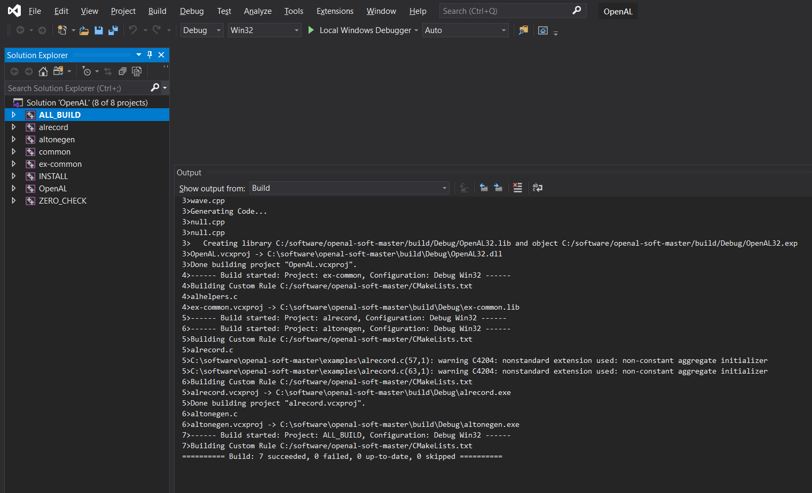Go to next message in Output
The height and width of the screenshot is (493, 812).
[498, 188]
